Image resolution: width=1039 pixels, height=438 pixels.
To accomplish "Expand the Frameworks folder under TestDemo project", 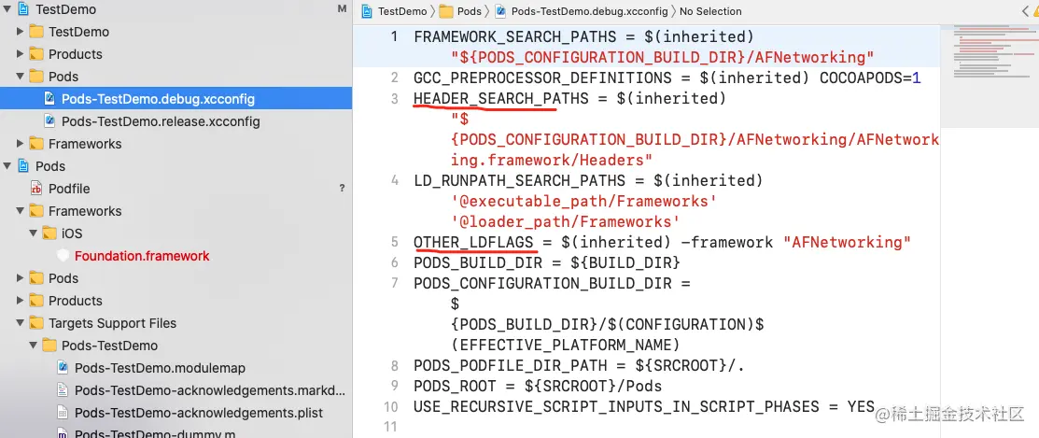I will [20, 144].
